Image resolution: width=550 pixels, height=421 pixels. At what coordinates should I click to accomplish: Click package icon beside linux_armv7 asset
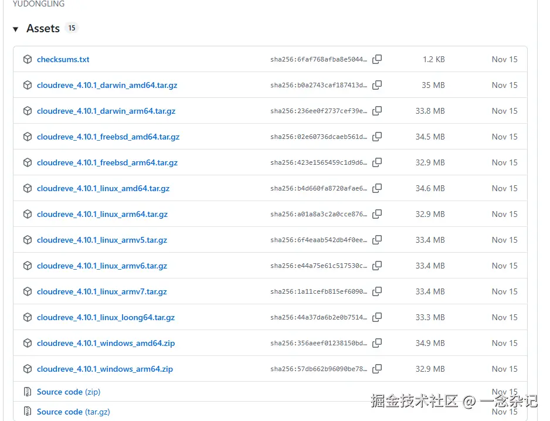click(x=28, y=291)
